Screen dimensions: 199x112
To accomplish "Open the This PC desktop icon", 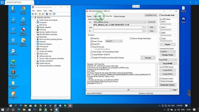I will (13, 20).
